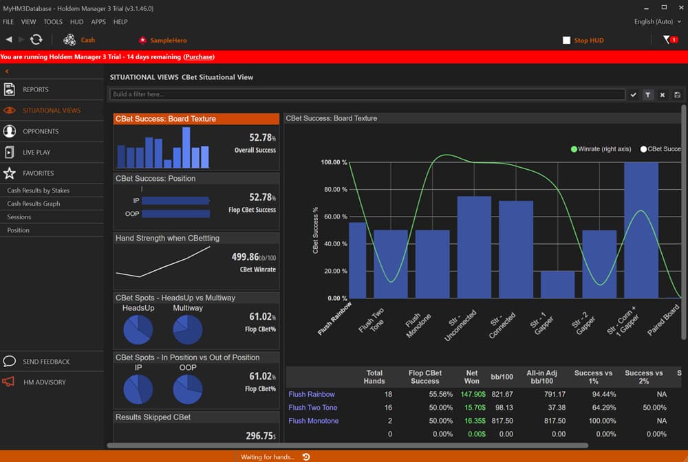The width and height of the screenshot is (688, 462).
Task: Click the Purchase link in the trial banner
Action: [199, 56]
